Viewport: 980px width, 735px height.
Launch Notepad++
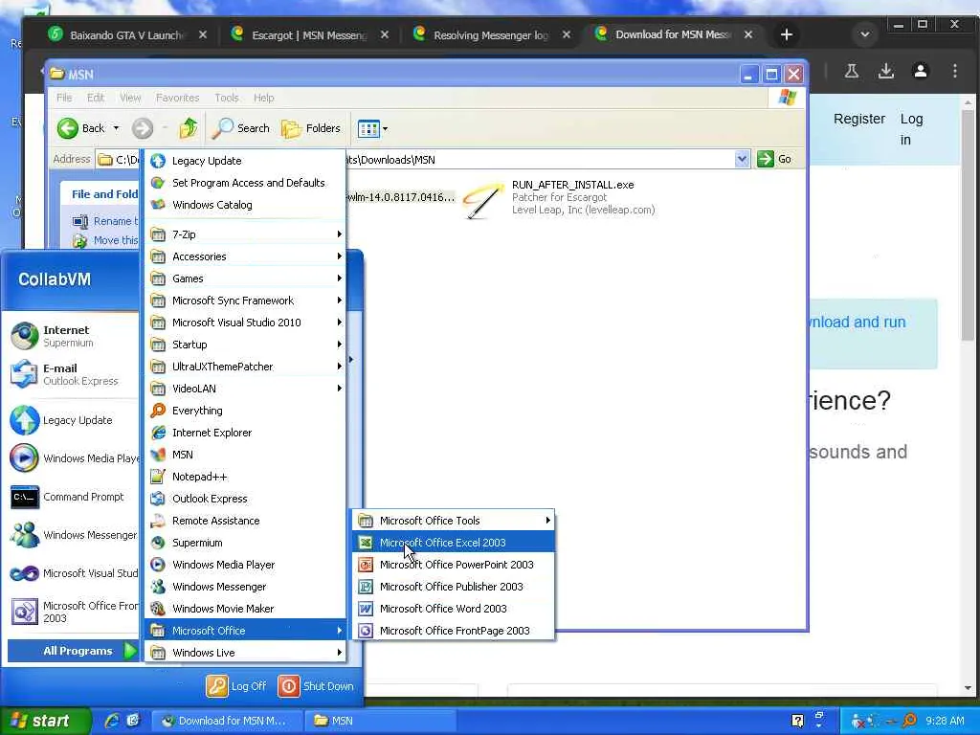pyautogui.click(x=245, y=477)
